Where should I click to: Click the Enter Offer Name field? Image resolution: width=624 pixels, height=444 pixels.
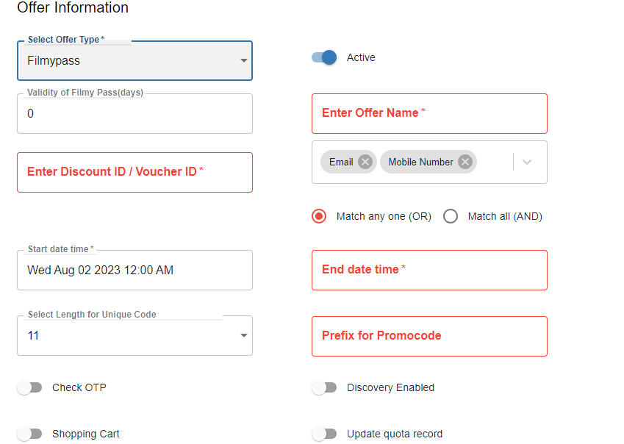[x=429, y=113]
